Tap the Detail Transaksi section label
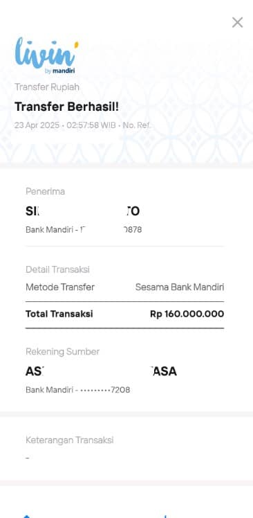The width and height of the screenshot is (253, 518). click(x=58, y=269)
